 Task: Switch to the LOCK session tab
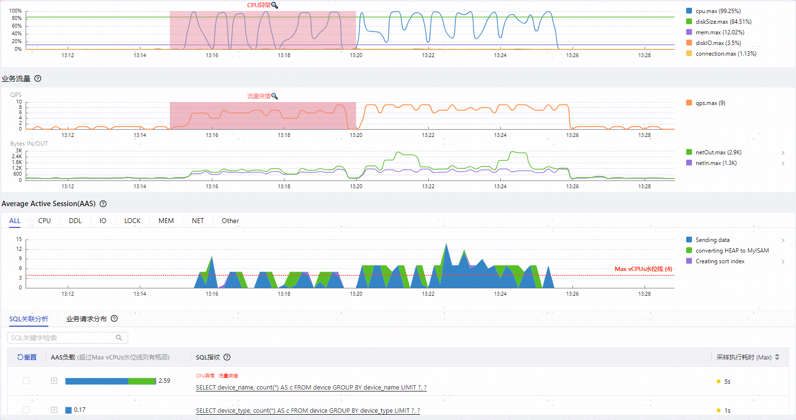tap(132, 221)
